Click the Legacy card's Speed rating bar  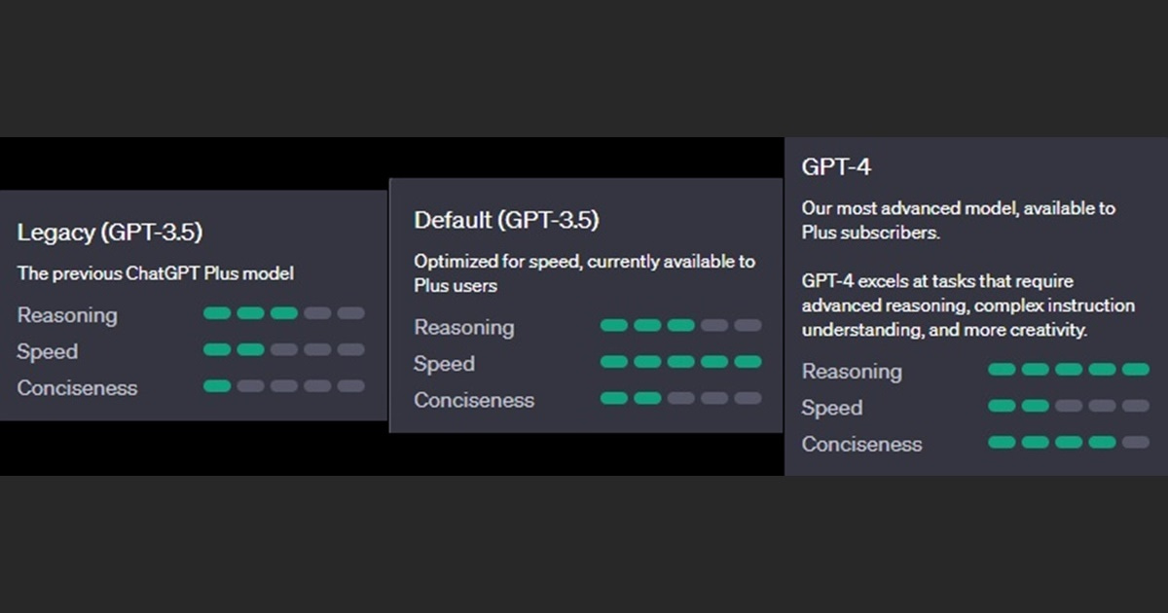pos(283,349)
